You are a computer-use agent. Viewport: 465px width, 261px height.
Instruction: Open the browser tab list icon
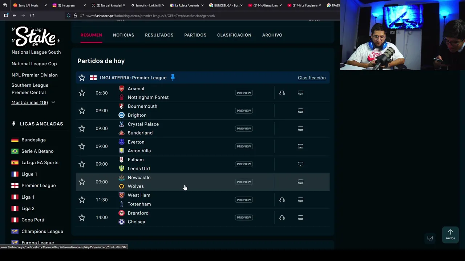click(x=5, y=5)
